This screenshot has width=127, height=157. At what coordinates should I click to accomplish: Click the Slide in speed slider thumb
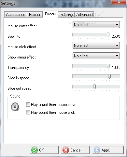point(109,76)
